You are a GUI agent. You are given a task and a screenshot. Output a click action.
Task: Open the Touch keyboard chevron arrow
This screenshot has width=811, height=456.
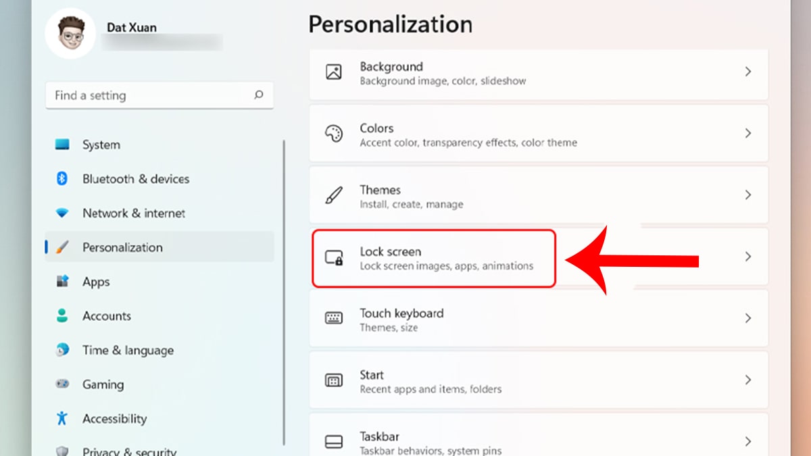click(747, 318)
